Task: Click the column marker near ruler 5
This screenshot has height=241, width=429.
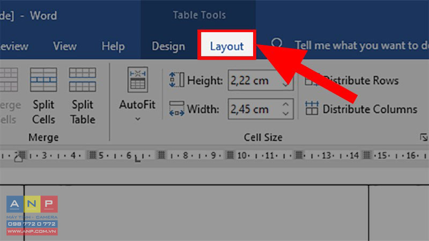Action: click(x=92, y=155)
